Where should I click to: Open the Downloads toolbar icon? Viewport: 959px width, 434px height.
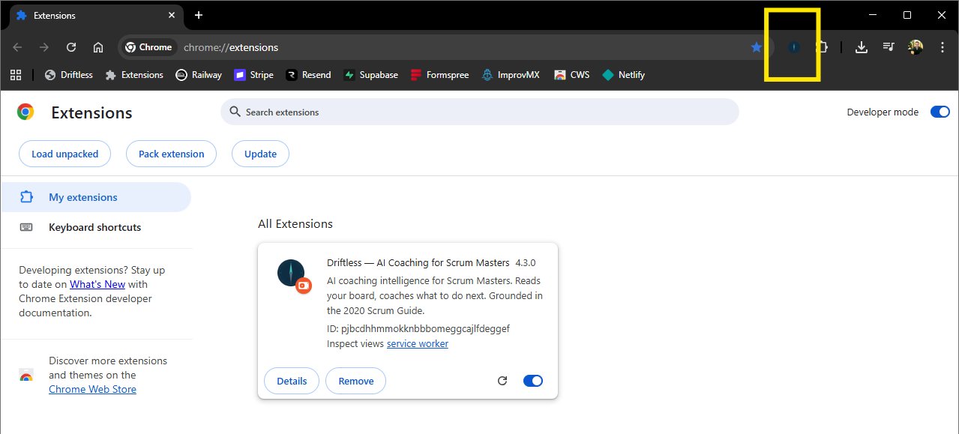[862, 47]
